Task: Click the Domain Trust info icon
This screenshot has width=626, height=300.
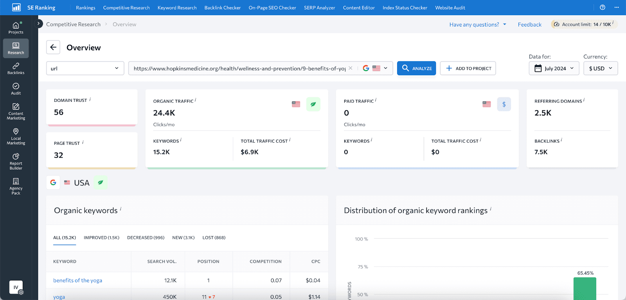Action: click(90, 99)
